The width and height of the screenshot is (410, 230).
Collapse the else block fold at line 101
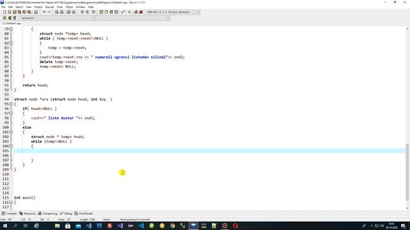pyautogui.click(x=11, y=132)
